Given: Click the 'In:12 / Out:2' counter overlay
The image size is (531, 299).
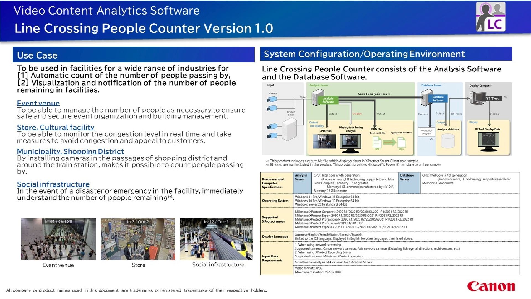Looking at the screenshot, I should [216, 222].
